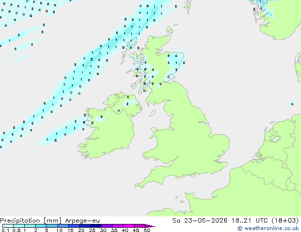Click the 'Precipitation' title word
This screenshot has width=301, height=232.
tap(20, 221)
